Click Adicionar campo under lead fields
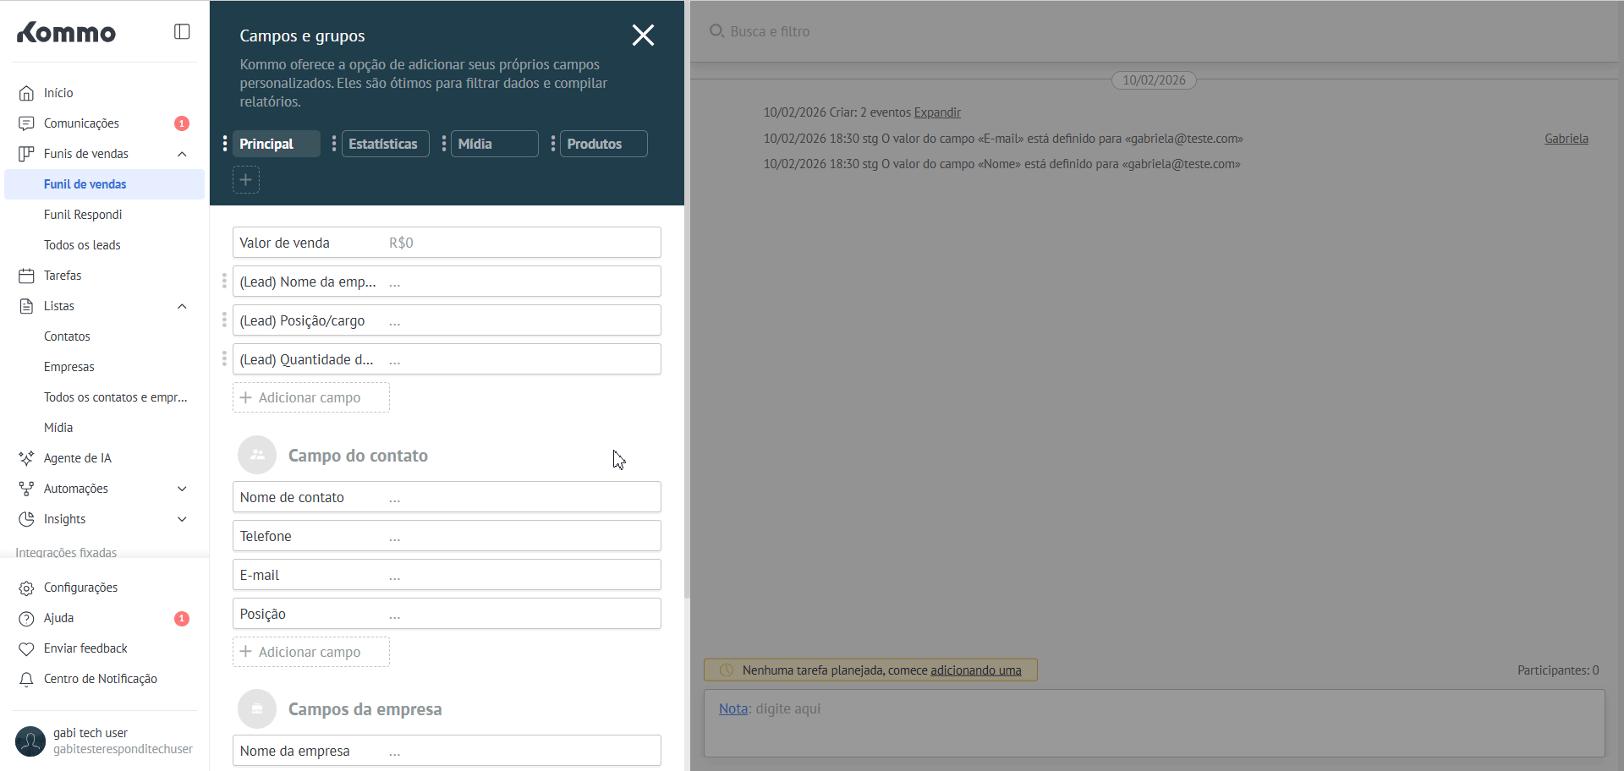 point(311,397)
